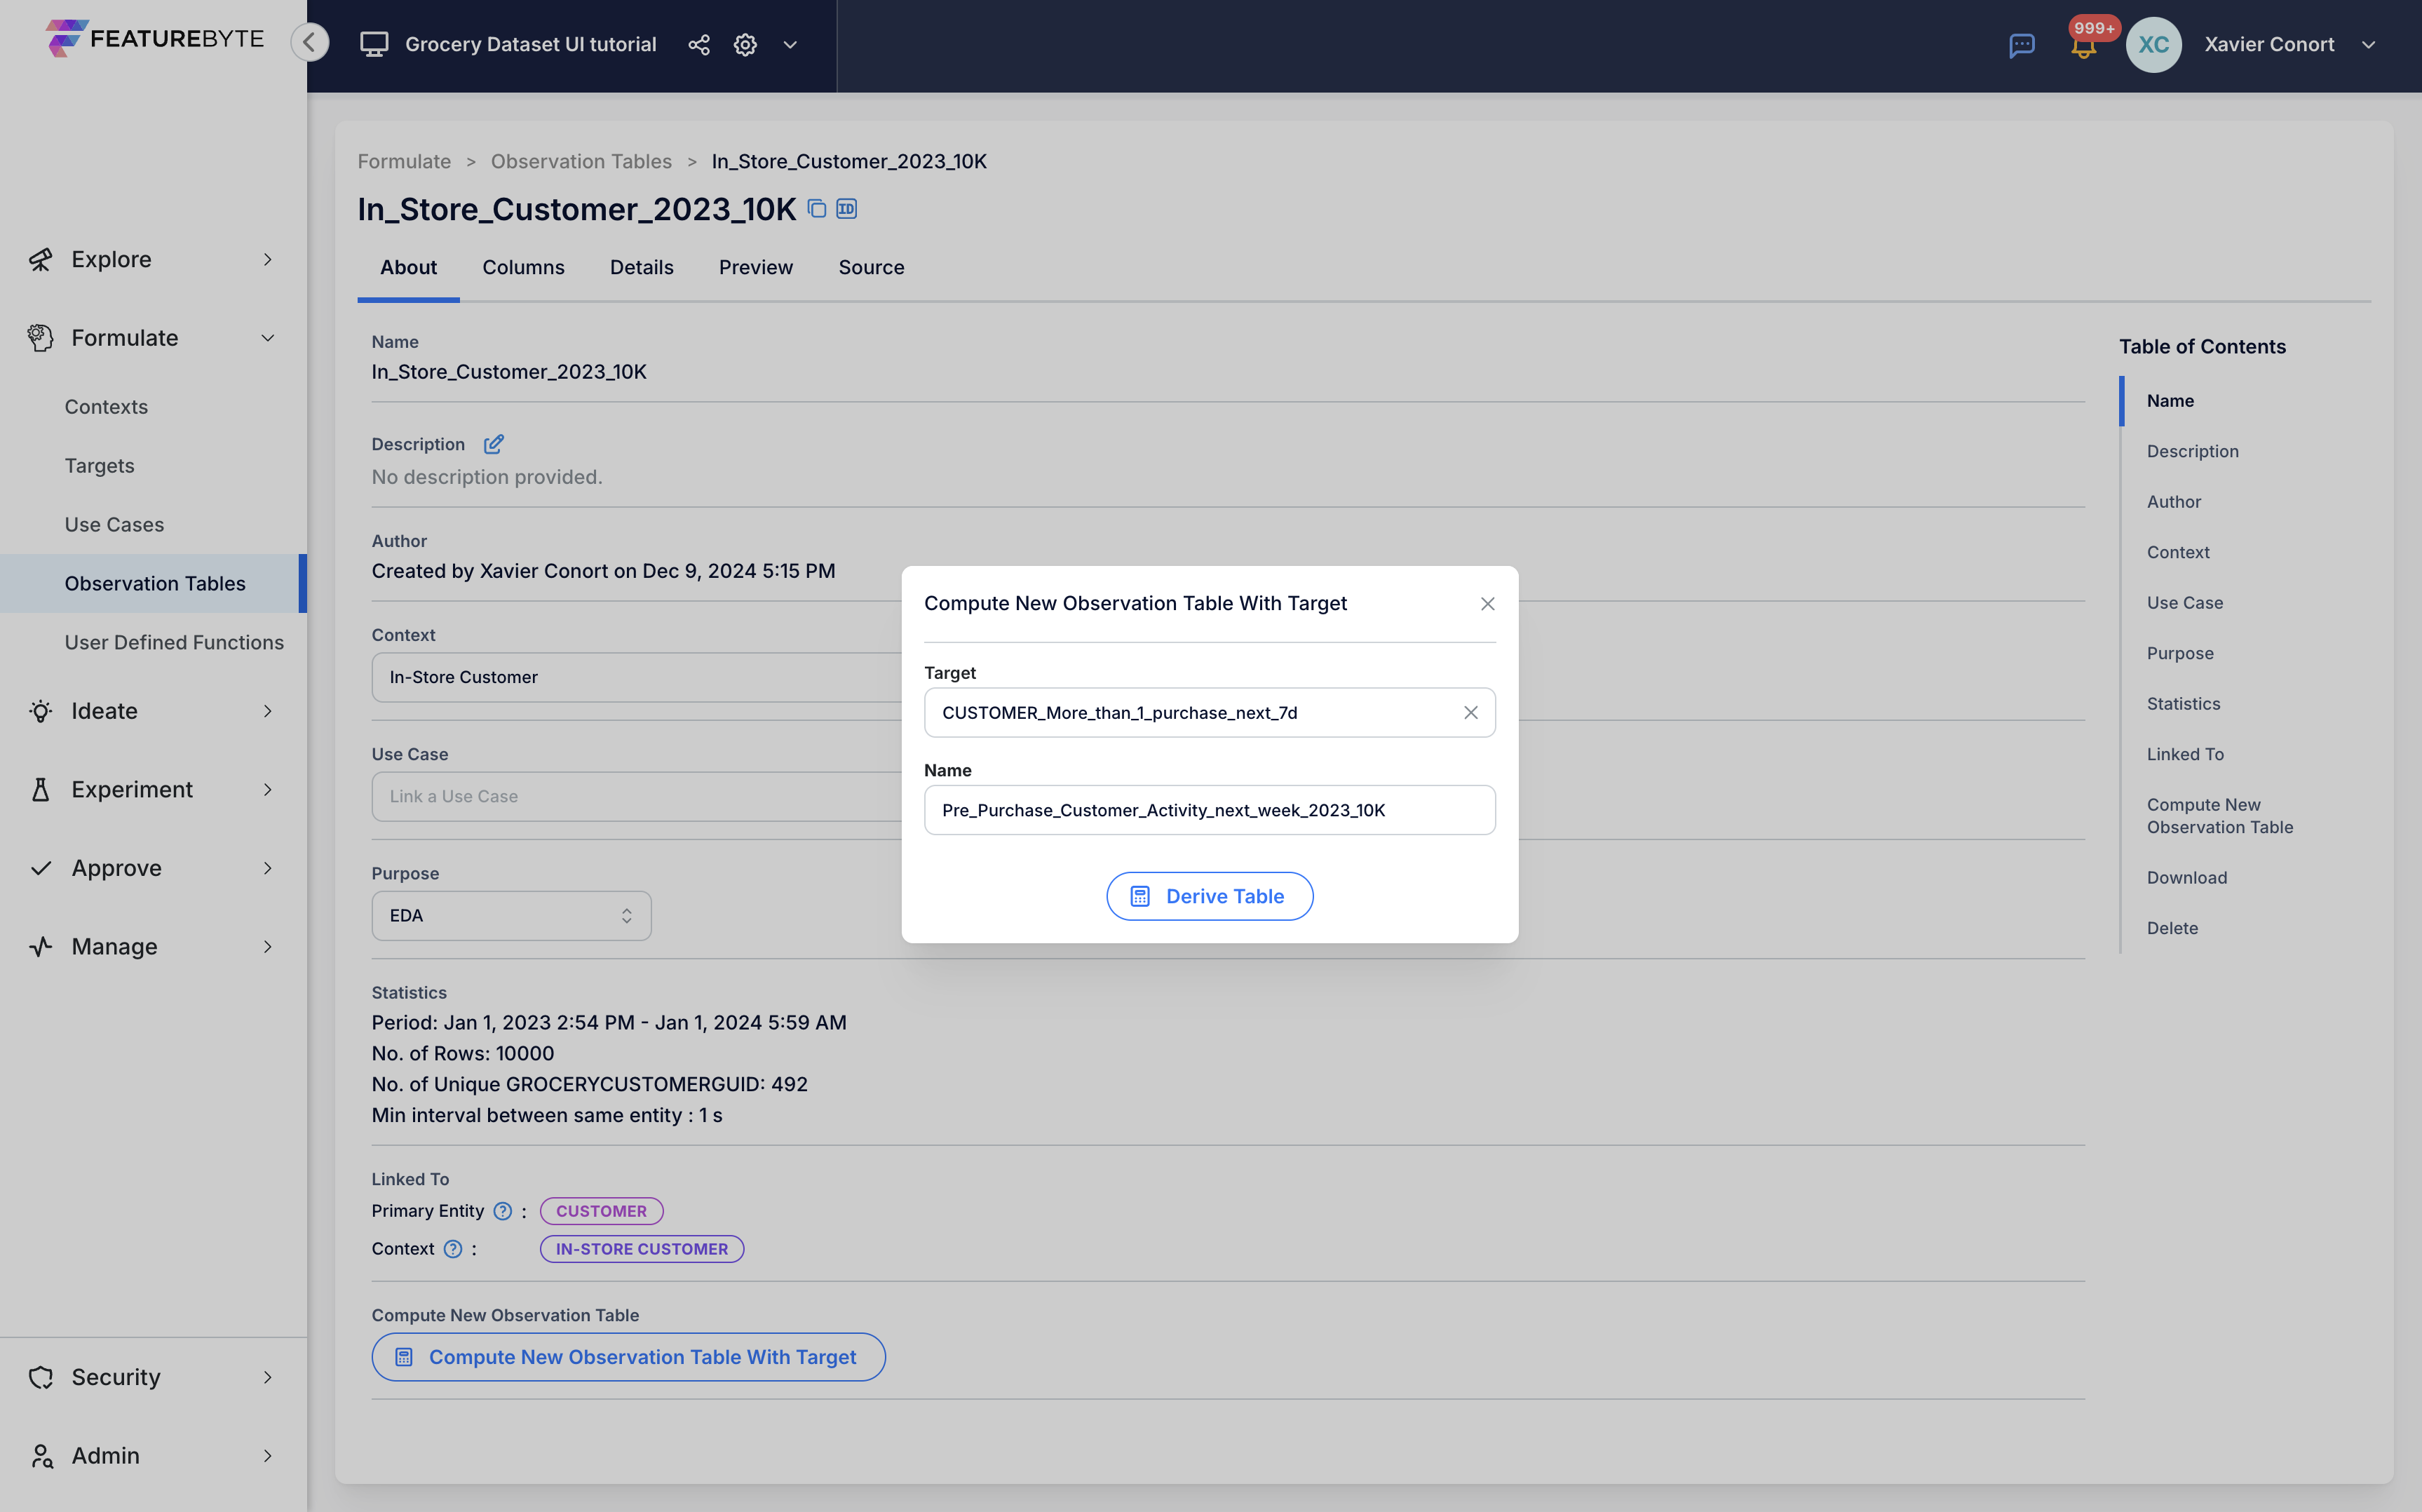The image size is (2422, 1512).
Task: Jump to Use Case in Table of Contents
Action: (2185, 603)
